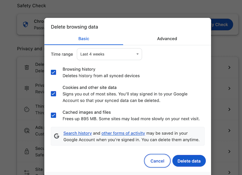The height and width of the screenshot is (175, 242).
Task: Click the Privacy guide signpost icon
Action: [x=27, y=88]
